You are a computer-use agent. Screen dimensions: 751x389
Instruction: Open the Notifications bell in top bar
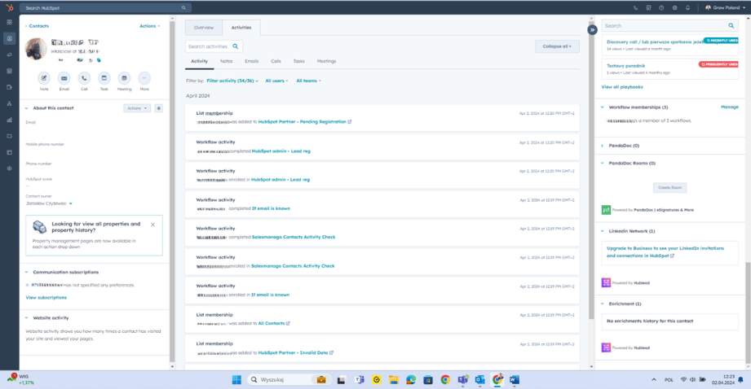click(x=687, y=7)
